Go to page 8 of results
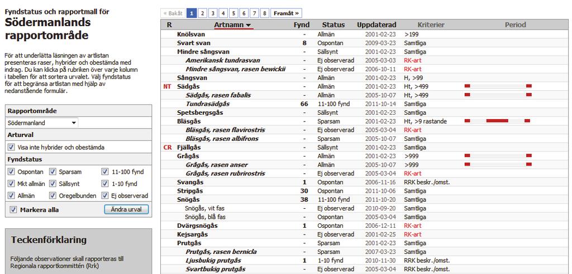Screen dimensions: 572x274 pos(265,13)
